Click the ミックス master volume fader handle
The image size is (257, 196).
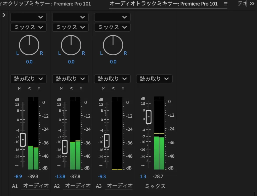point(148,117)
